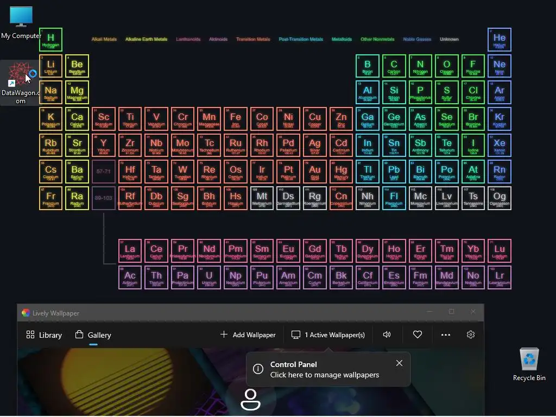Open the 1 Active Wallpaper(s) control panel
Screen dimensions: 556x417
328,335
